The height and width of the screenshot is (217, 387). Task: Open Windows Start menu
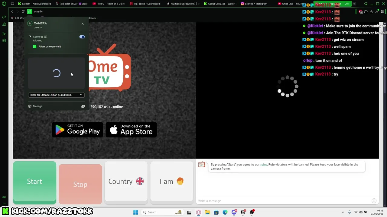(x=135, y=212)
